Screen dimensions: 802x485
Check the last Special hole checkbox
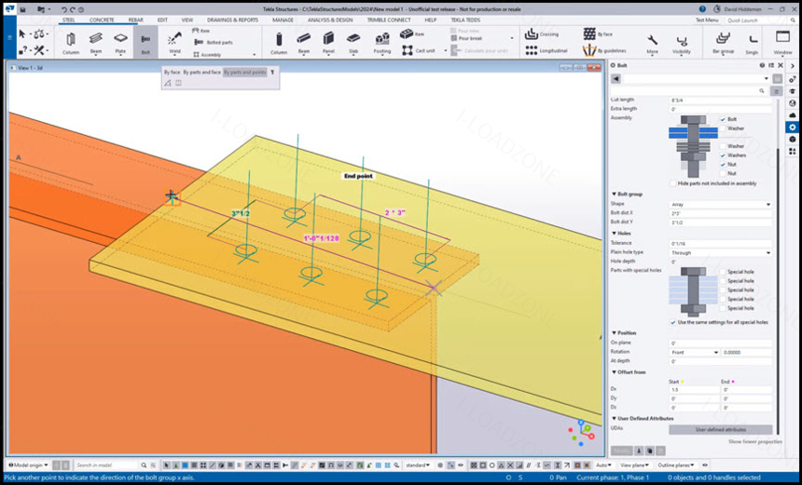[724, 308]
